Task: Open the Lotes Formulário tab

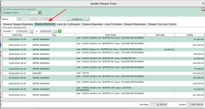Action: pyautogui.click(x=113, y=24)
